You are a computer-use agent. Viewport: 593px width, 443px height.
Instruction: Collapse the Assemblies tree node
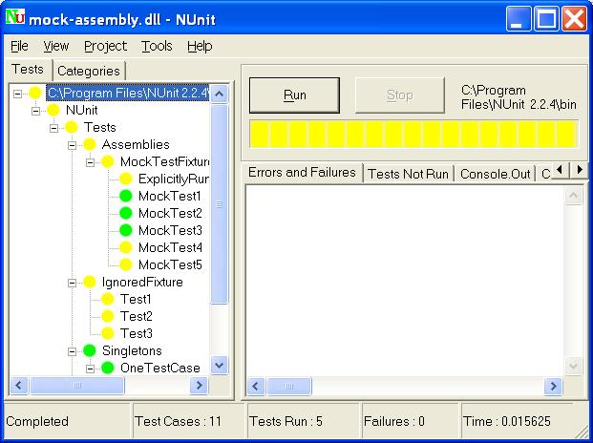coord(72,145)
